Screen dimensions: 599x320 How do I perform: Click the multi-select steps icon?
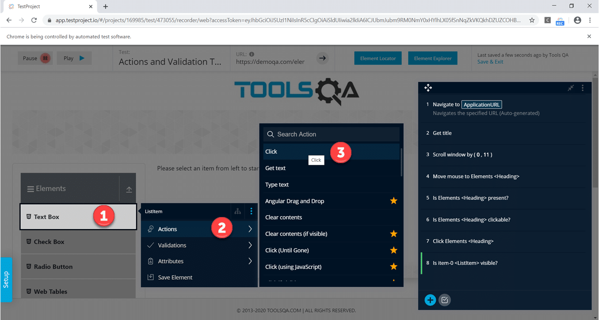point(445,300)
